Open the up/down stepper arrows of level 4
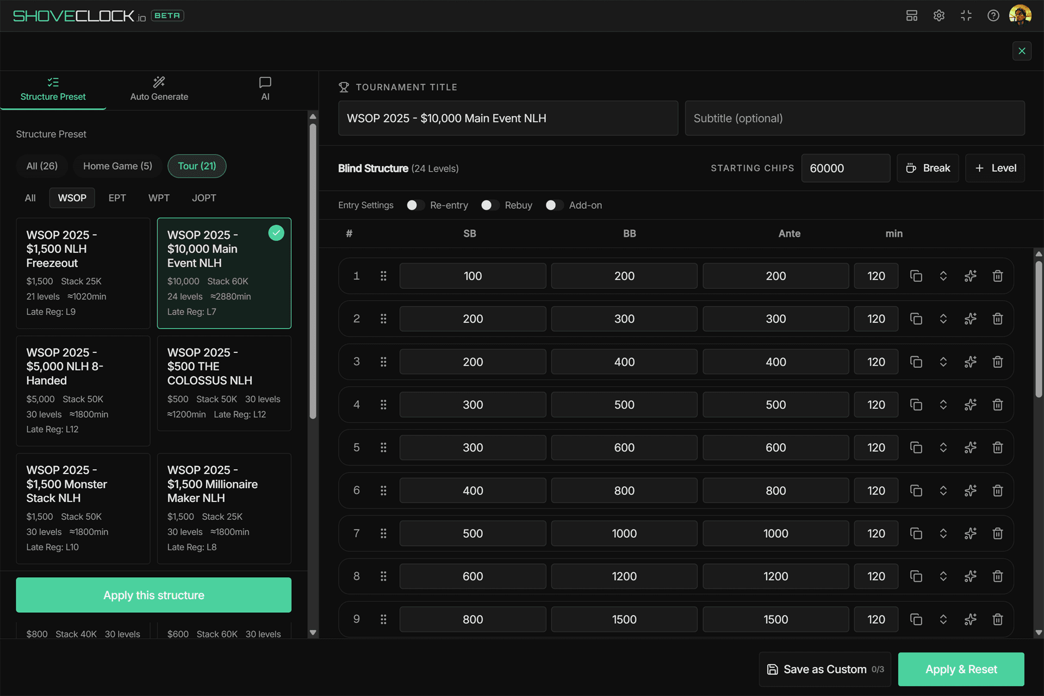The height and width of the screenshot is (696, 1044). [943, 405]
